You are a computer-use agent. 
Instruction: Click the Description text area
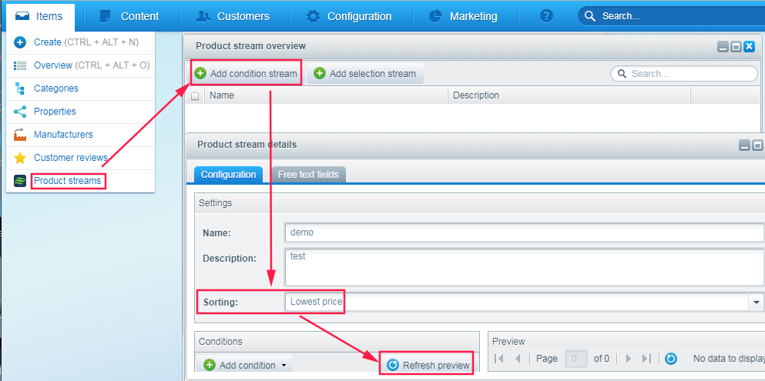click(x=524, y=266)
